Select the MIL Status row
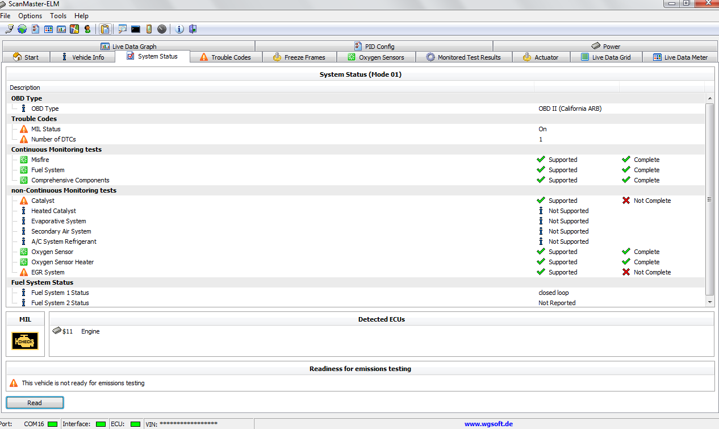 click(357, 129)
